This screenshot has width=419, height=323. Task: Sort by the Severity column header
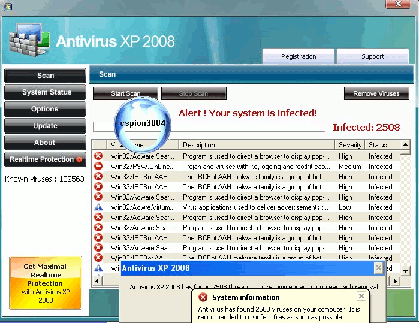(350, 144)
